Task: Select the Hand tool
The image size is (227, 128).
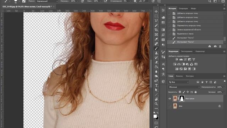Action: click(x=156, y=99)
